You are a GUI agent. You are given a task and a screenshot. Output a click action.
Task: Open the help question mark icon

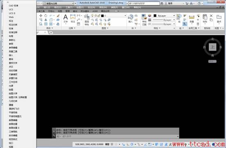point(199,3)
